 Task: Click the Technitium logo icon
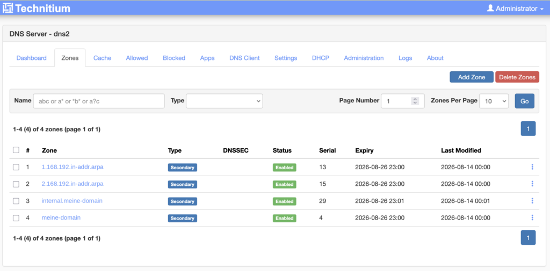pos(8,8)
